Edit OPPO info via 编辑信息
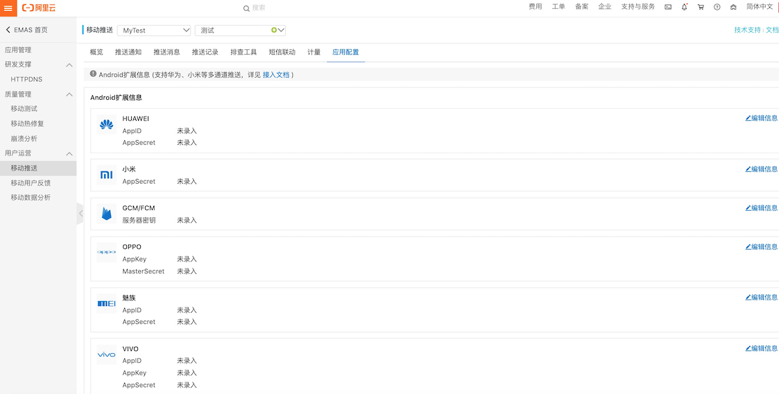This screenshot has width=779, height=394. tap(762, 246)
